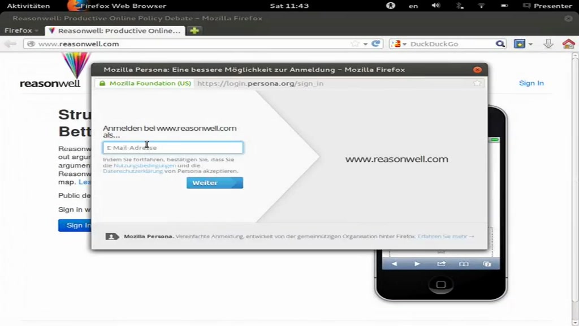
Task: Click the phone mockup tabs icon
Action: (487, 264)
